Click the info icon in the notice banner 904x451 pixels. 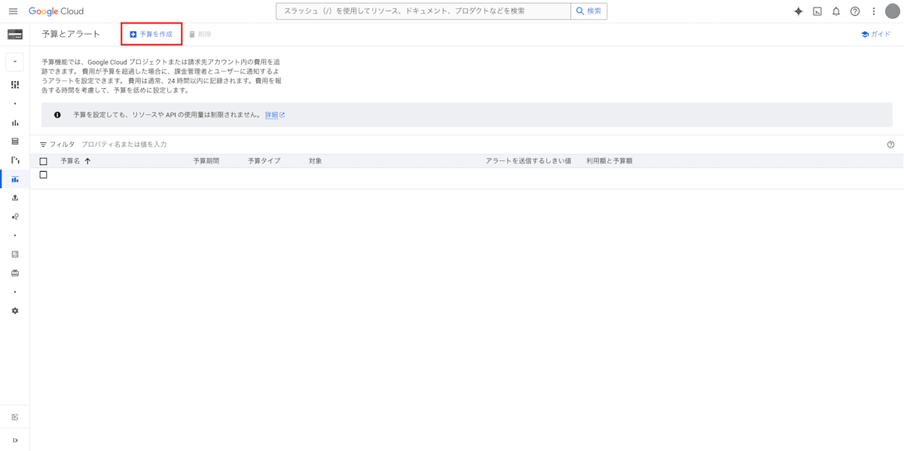(x=57, y=115)
